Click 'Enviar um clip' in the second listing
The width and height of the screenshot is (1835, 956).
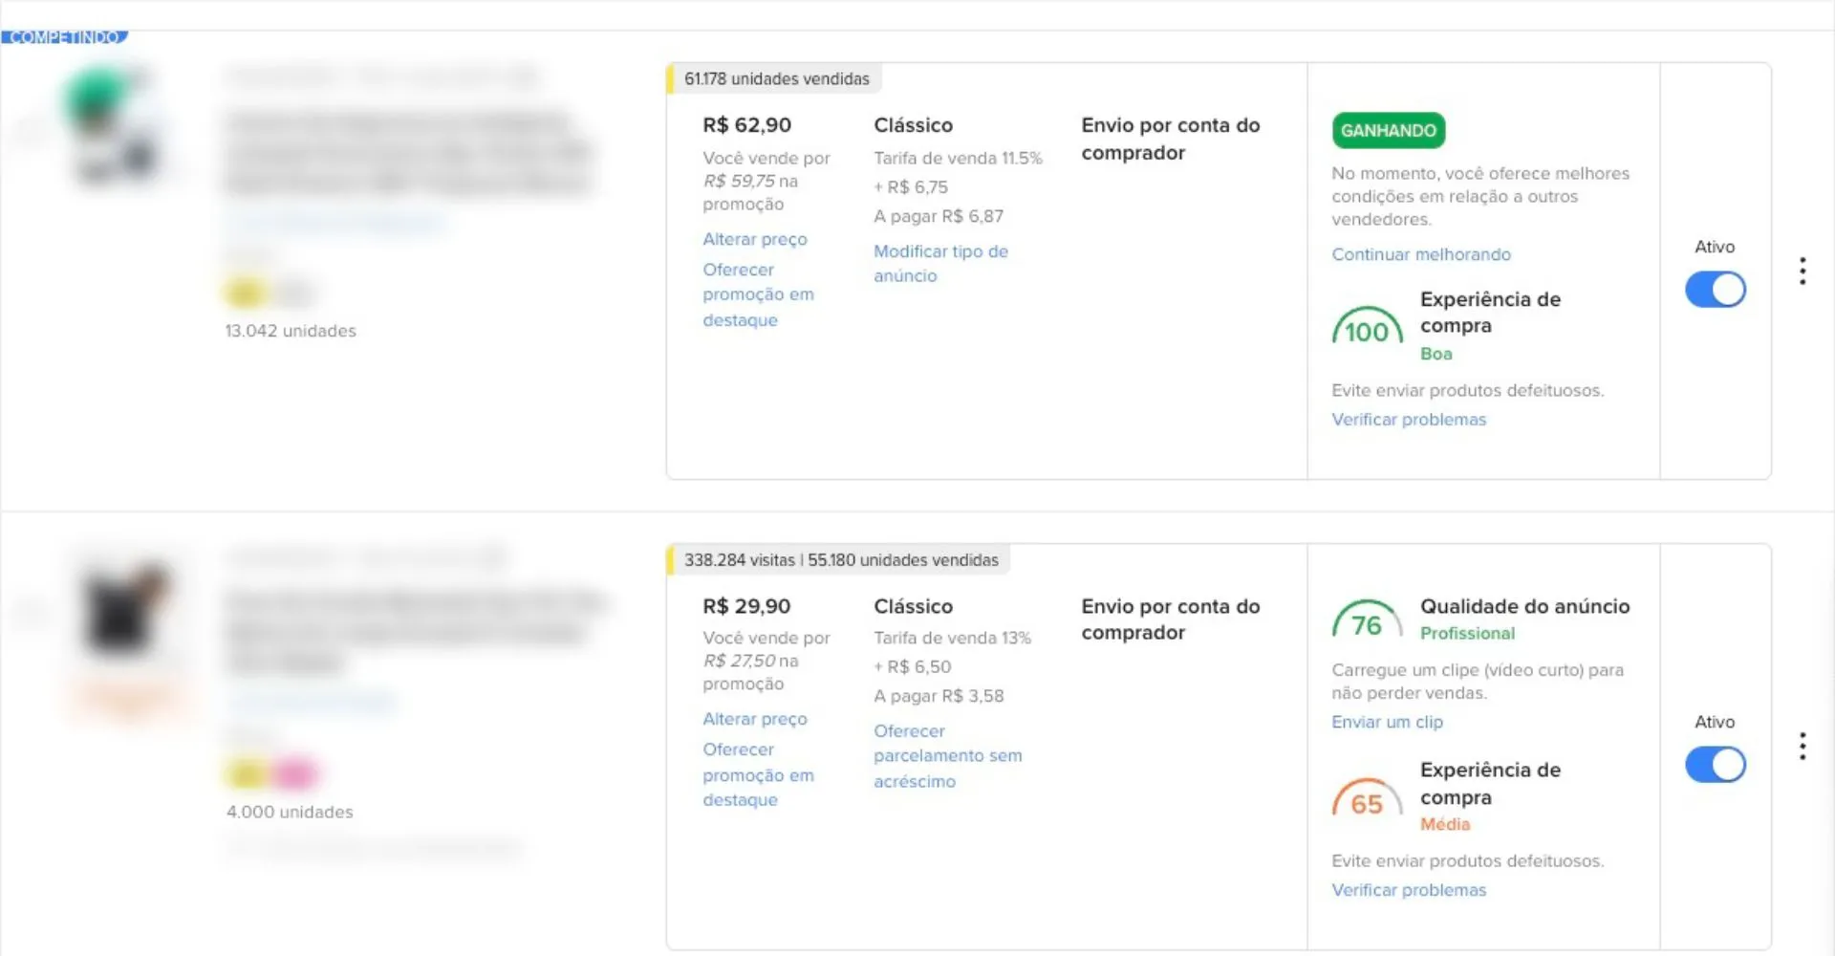(1387, 722)
